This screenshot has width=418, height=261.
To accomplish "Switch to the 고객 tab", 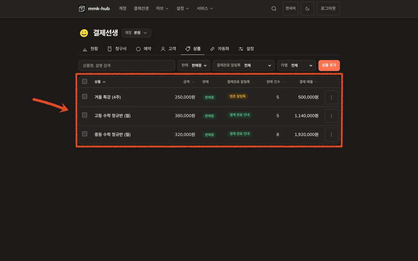I will click(x=168, y=49).
